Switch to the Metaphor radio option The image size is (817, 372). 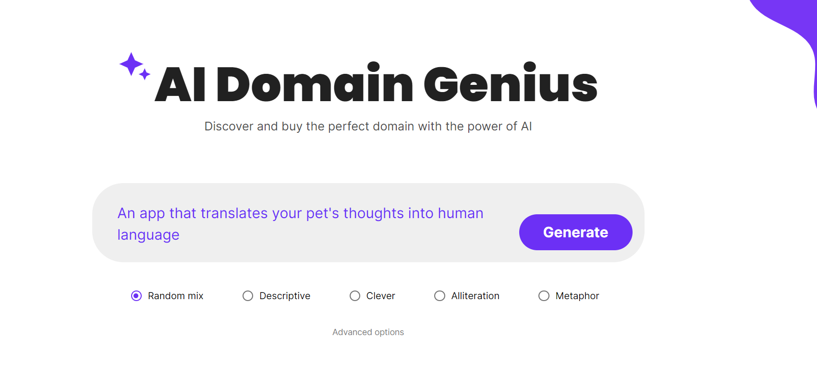click(544, 296)
